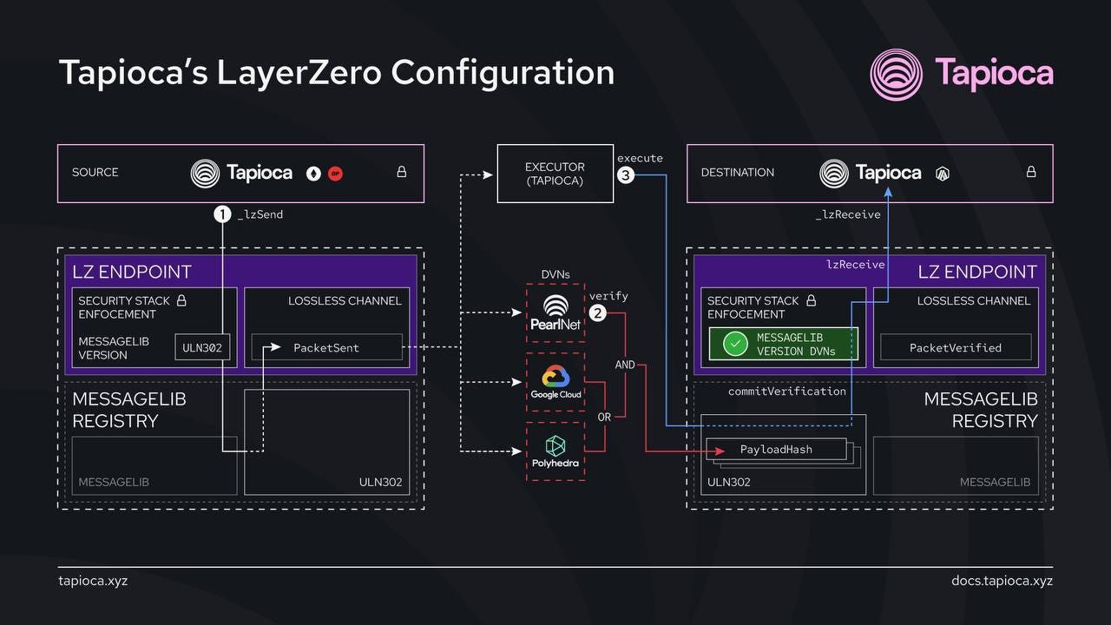Click the ULN302 box under MESSAGELIB VERSION

[202, 347]
